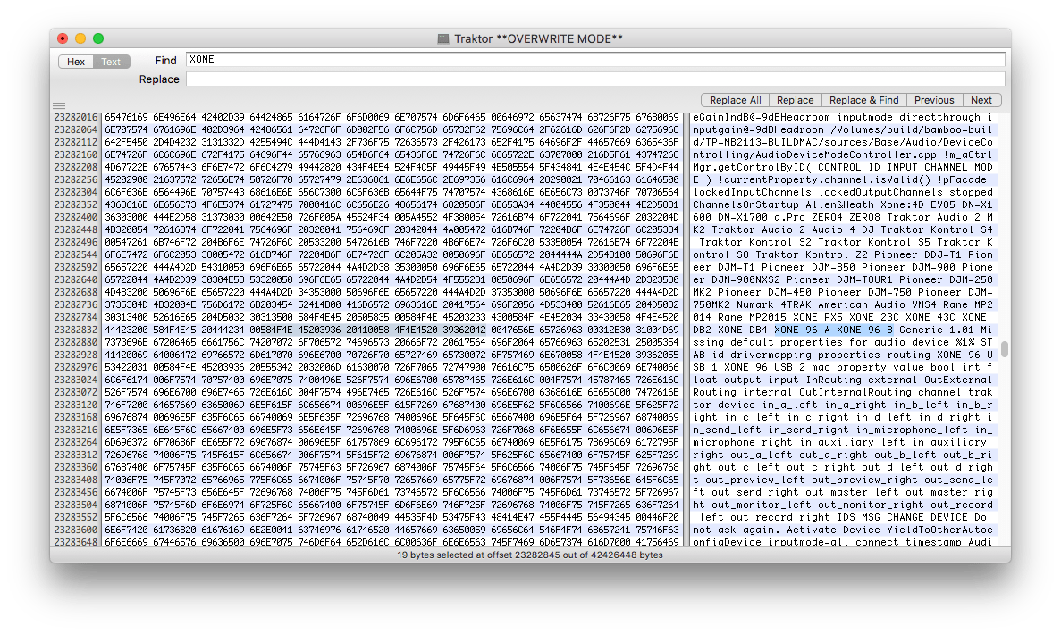Screen dimensions: 1061x634
Task: Switch search mode to Hex
Action: click(76, 62)
